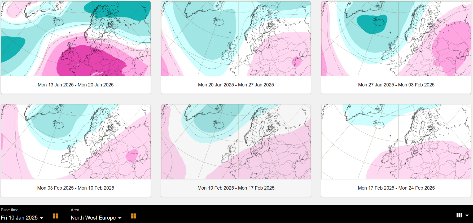Expand the North West Europe area dropdown

pos(96,218)
